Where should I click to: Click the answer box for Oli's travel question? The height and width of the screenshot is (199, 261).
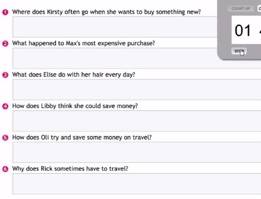(x=137, y=152)
